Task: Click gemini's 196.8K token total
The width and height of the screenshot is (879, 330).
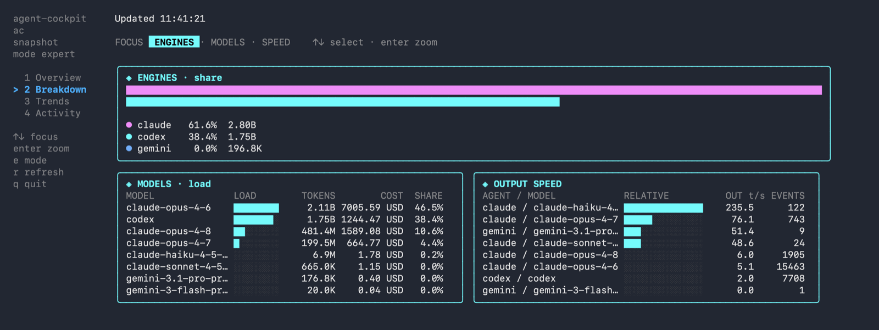Action: click(x=245, y=149)
